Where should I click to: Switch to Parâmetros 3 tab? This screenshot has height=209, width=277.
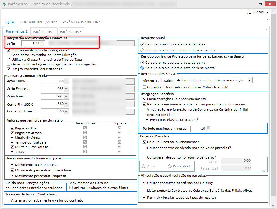coord(71,31)
